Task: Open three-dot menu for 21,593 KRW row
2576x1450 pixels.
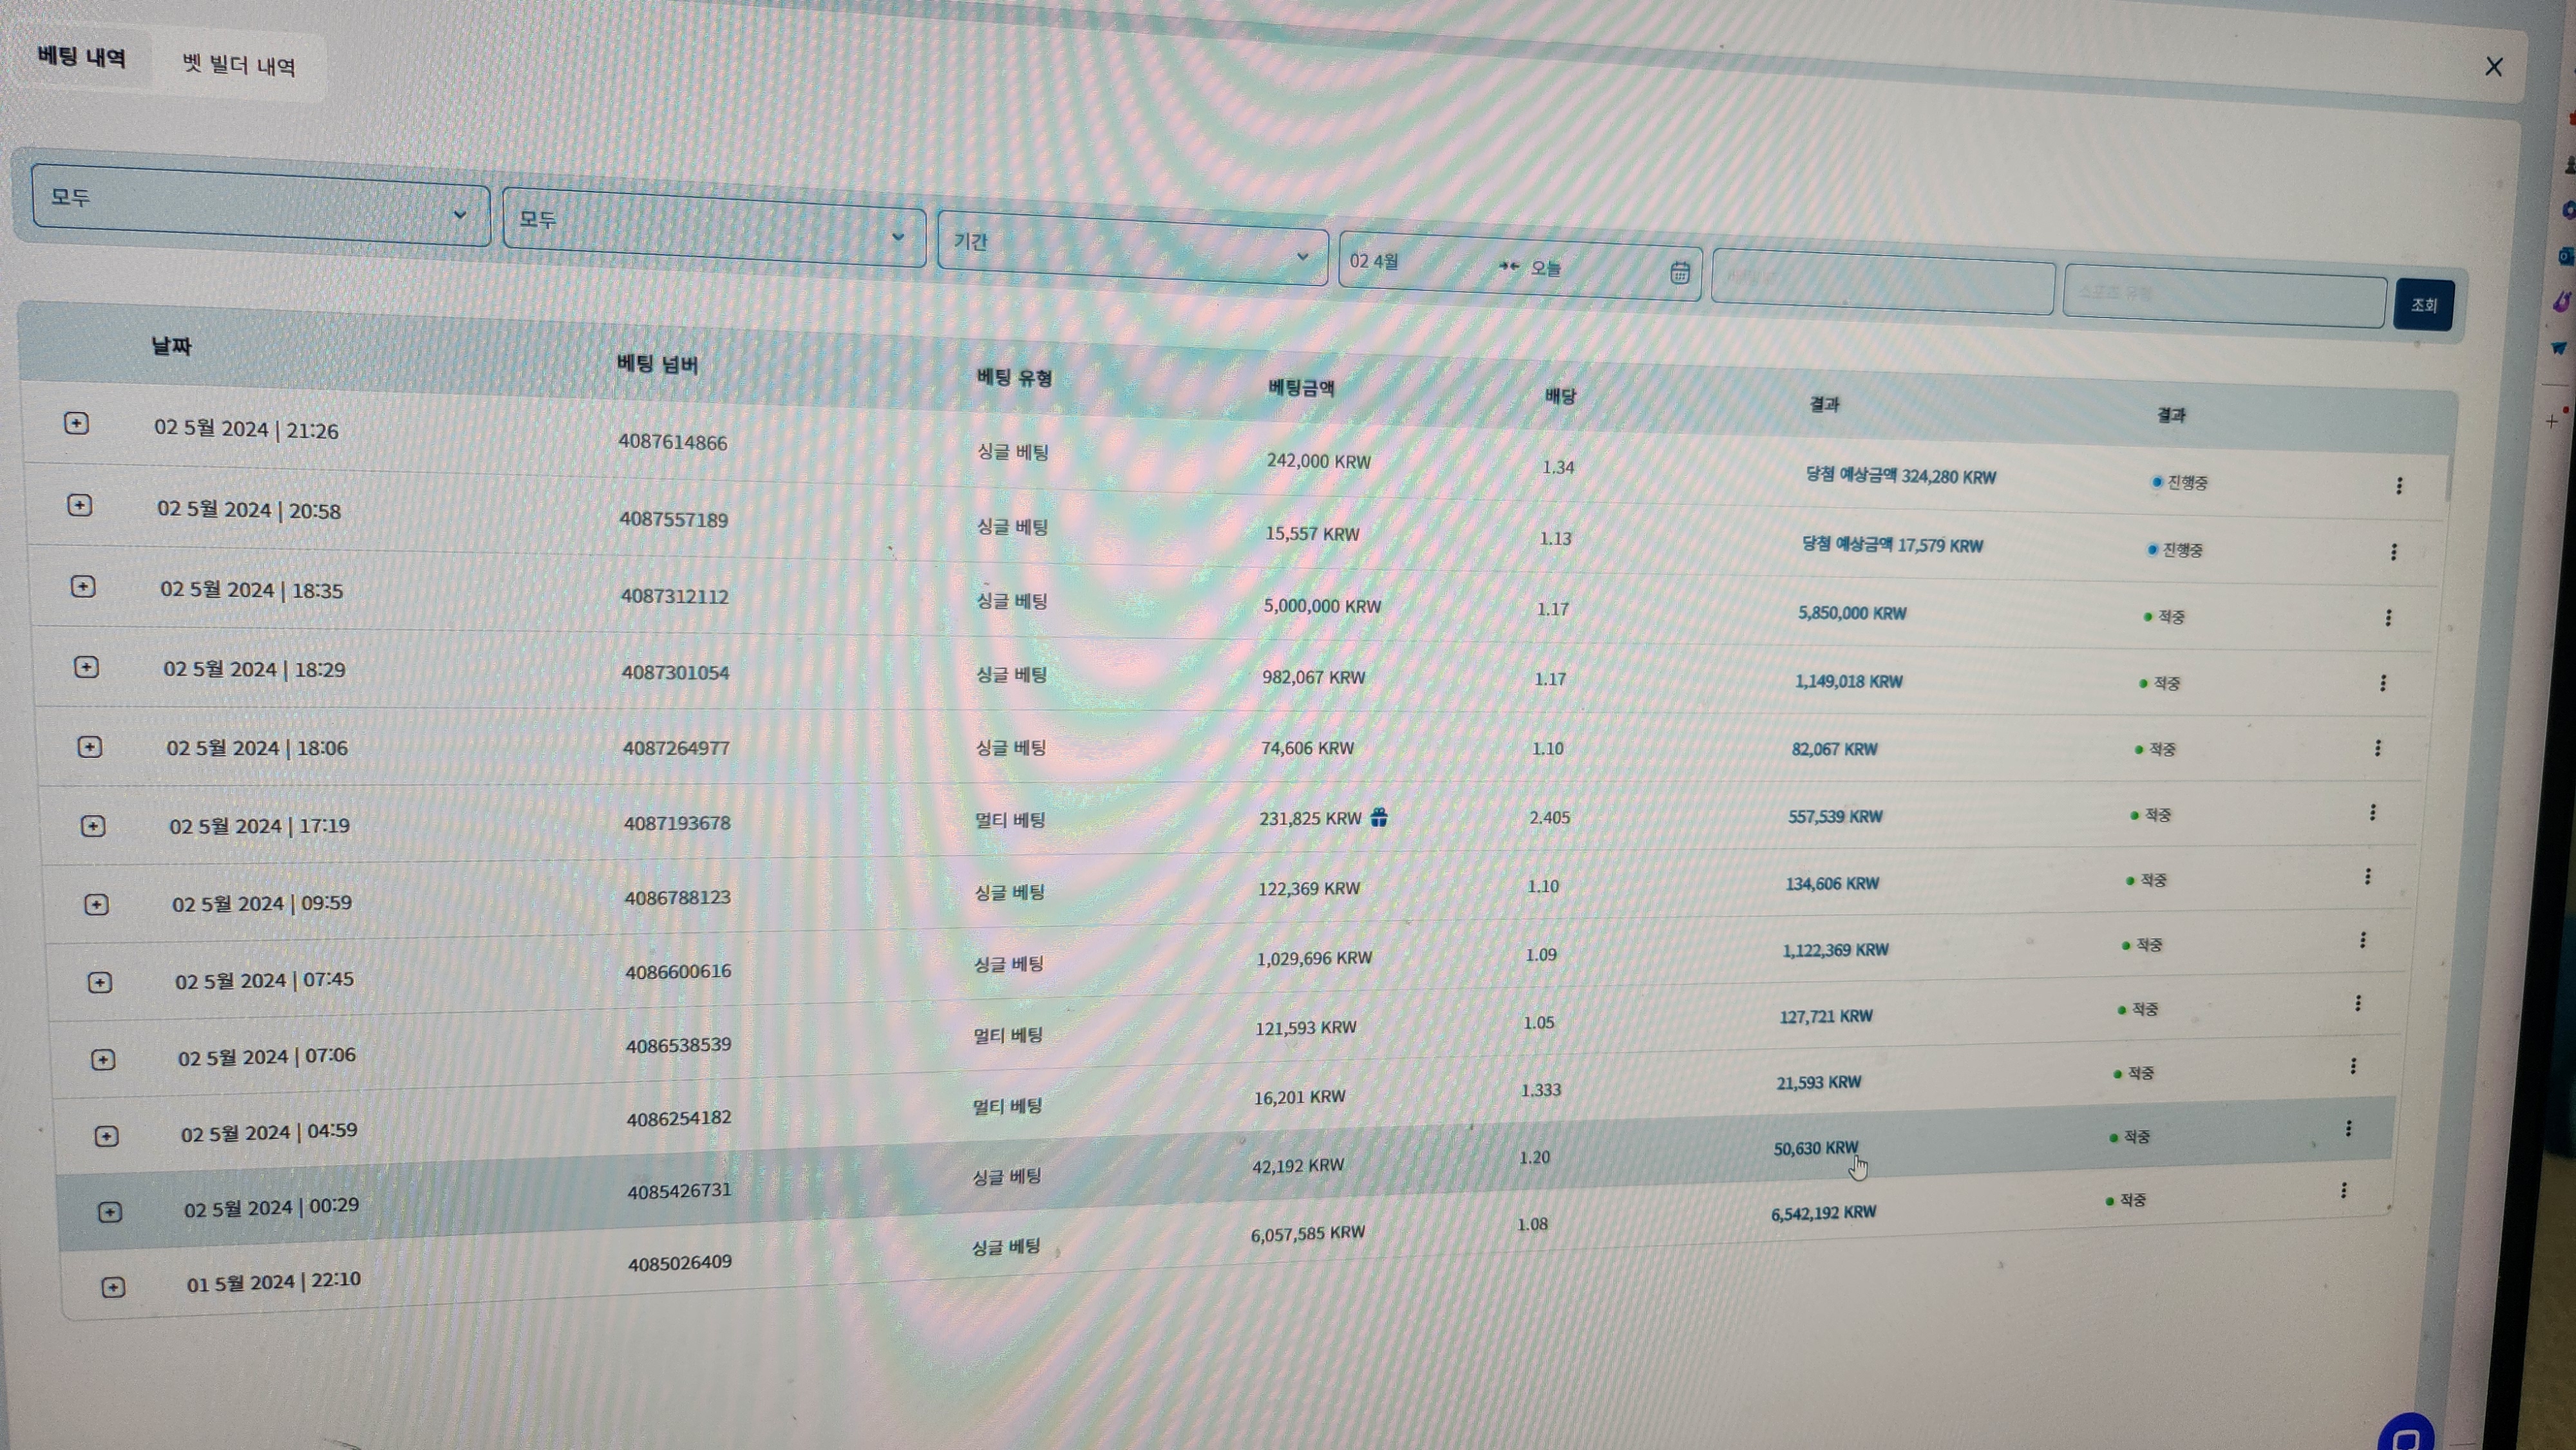Action: (x=2352, y=1066)
